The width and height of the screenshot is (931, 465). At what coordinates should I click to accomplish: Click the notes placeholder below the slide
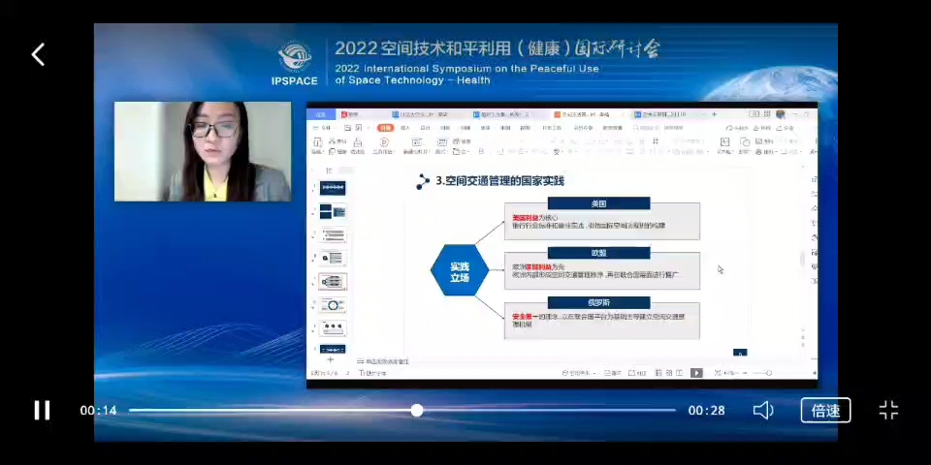point(384,361)
